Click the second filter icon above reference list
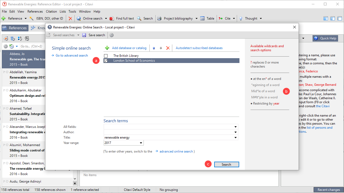 [13, 39]
